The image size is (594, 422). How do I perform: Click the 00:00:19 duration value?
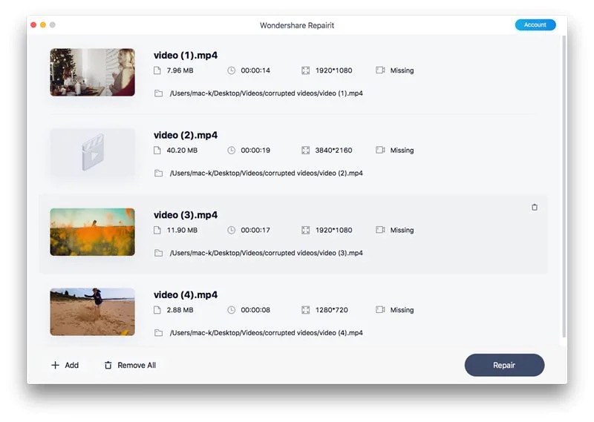tap(255, 151)
